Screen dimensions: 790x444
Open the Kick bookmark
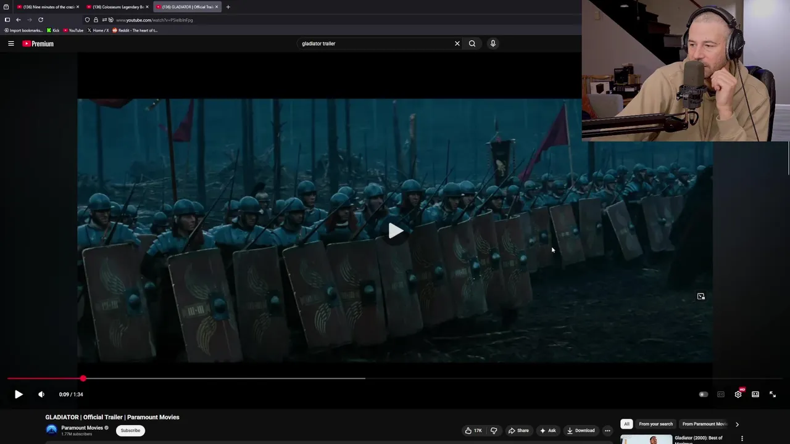coord(53,30)
